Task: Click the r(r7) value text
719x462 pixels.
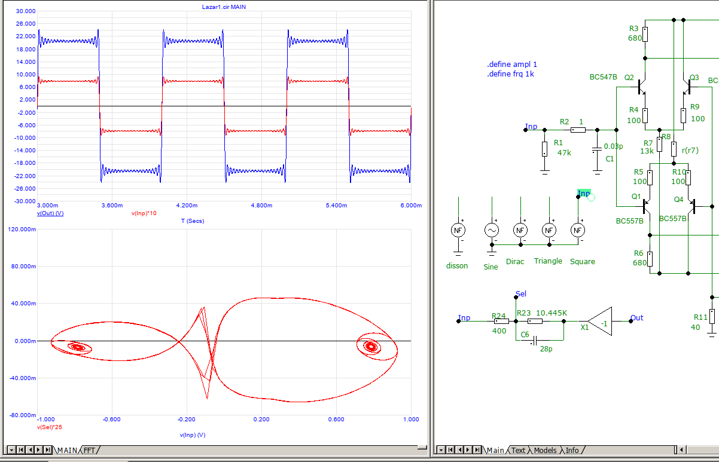Action: coord(690,150)
